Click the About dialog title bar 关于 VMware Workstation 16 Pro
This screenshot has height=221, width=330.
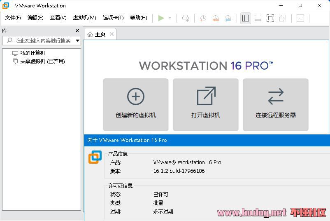pyautogui.click(x=127, y=140)
